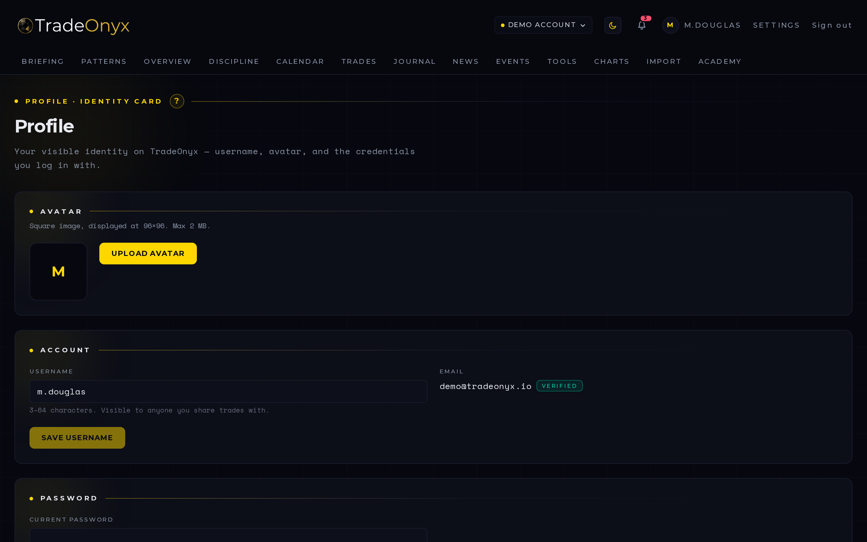The width and height of the screenshot is (867, 542).
Task: Open the Overview tab
Action: point(168,61)
